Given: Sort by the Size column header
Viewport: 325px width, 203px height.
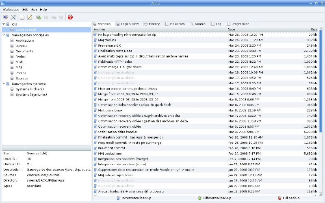Looking at the screenshot, I should 296,29.
